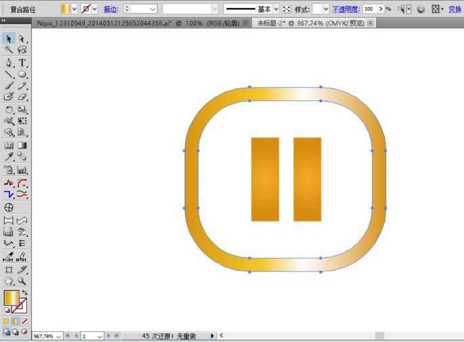This screenshot has height=342, width=464.
Task: Pick the Ellipse tool
Action: pos(22,74)
